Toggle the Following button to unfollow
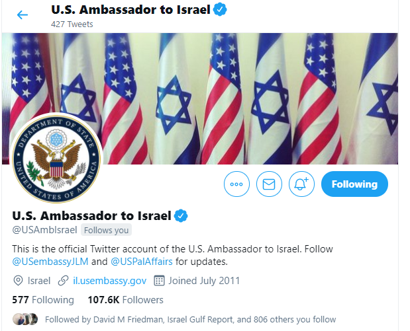The height and width of the screenshot is (331, 410). point(354,184)
